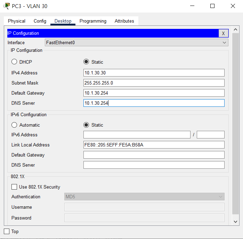Click the IPv6 DNS Server field

[x=154, y=165]
